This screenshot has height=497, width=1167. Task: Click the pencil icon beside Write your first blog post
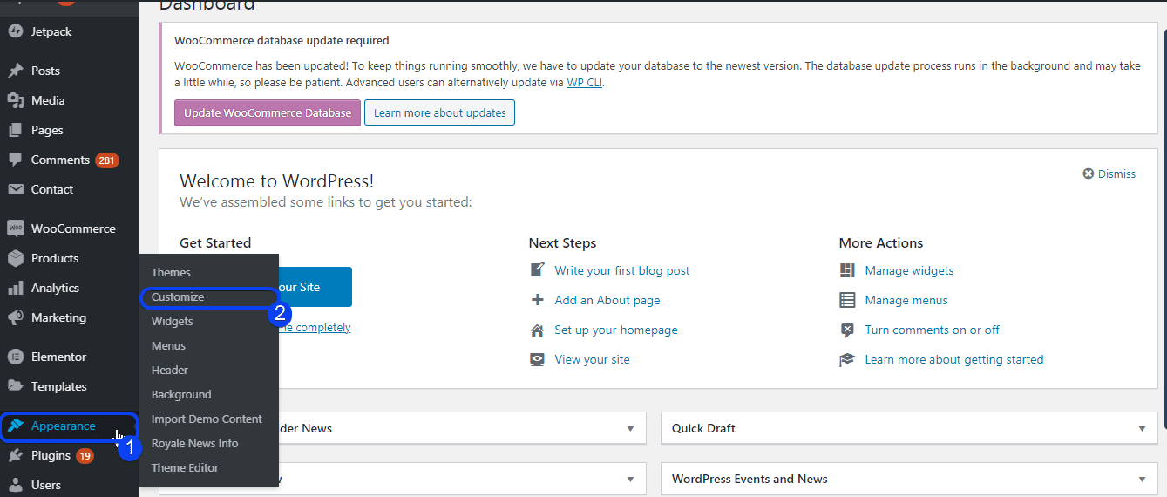(537, 270)
